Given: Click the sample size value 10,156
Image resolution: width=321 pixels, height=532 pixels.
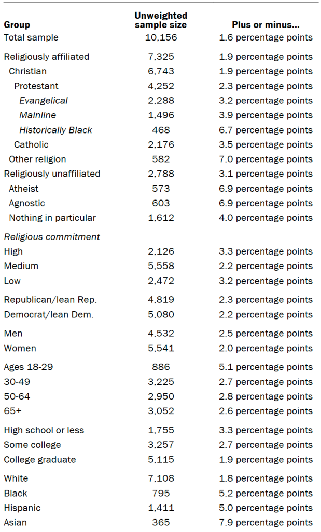Looking at the screenshot, I should click(x=160, y=37).
